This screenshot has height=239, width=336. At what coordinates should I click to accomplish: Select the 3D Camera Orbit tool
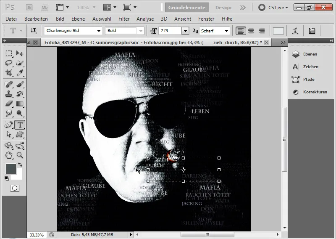point(20,146)
